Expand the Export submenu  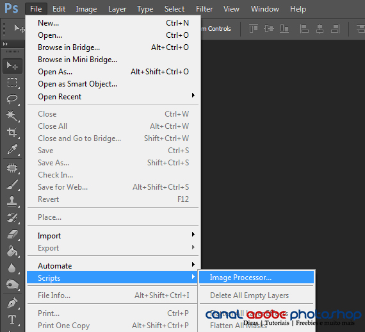pos(113,247)
